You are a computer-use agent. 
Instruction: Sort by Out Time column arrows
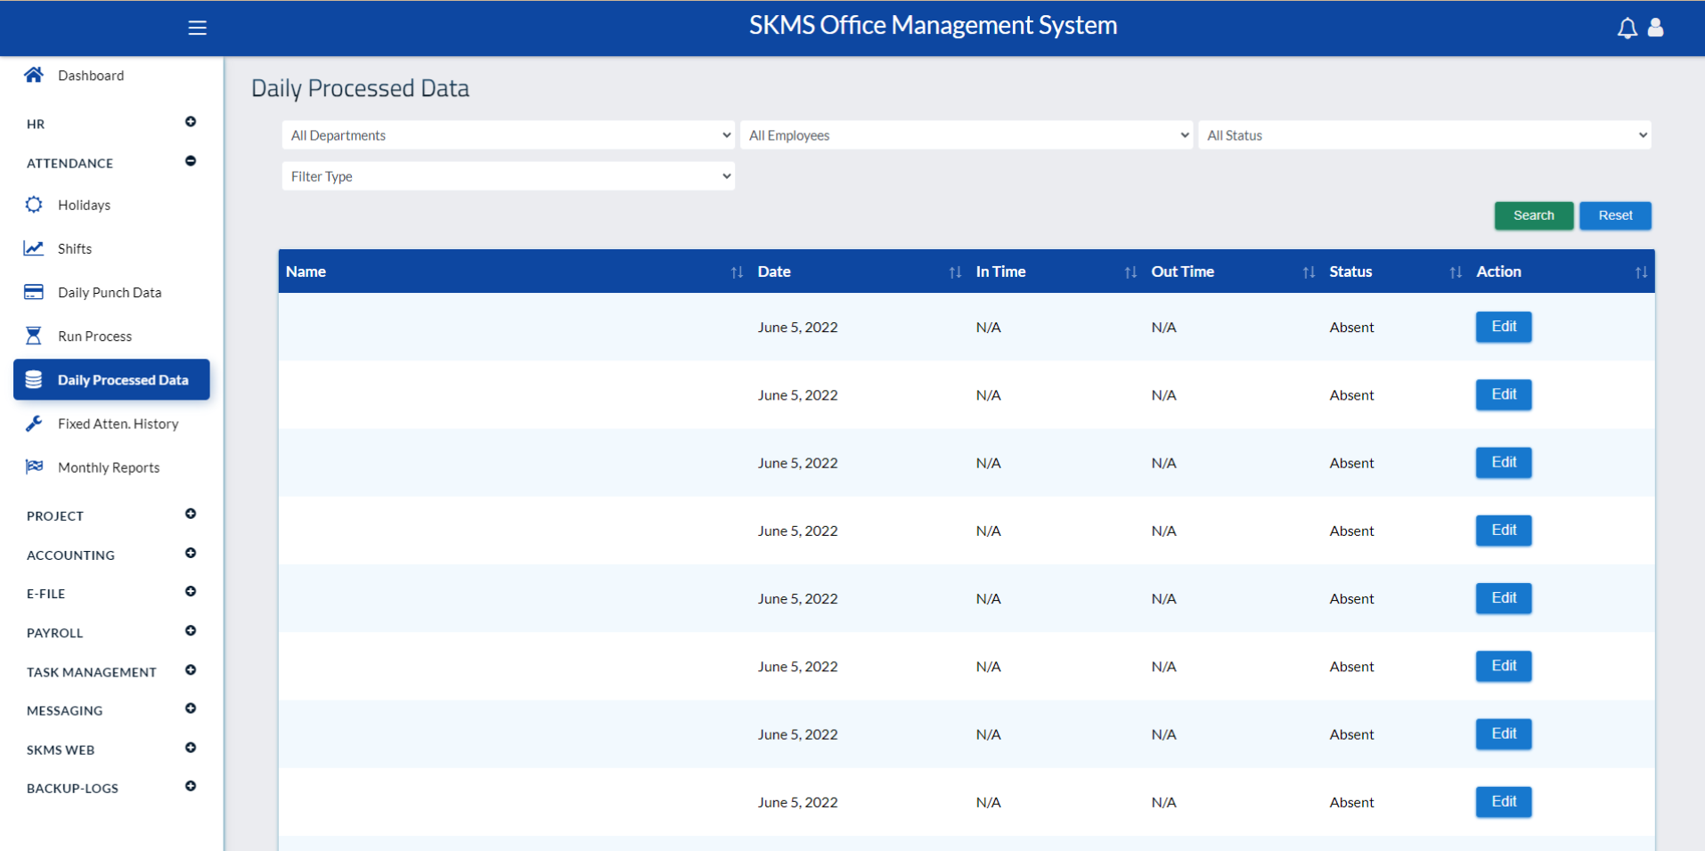1309,272
